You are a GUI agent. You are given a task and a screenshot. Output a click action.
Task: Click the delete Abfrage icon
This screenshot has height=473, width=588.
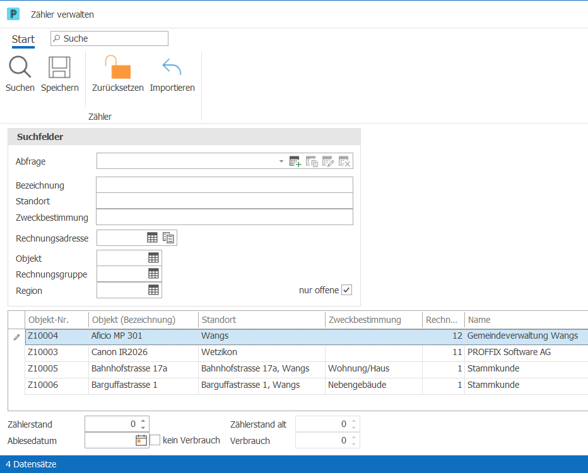click(x=344, y=161)
